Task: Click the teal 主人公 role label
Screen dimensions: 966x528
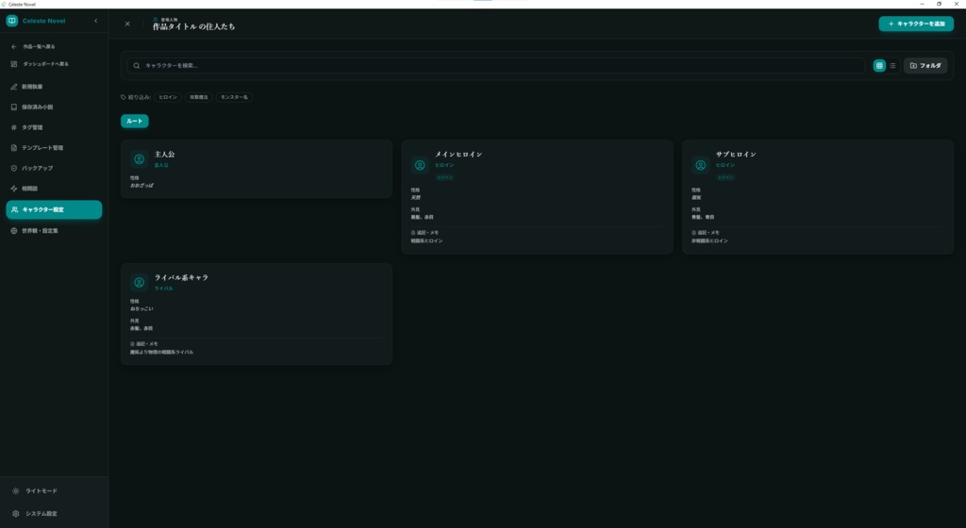Action: 161,166
